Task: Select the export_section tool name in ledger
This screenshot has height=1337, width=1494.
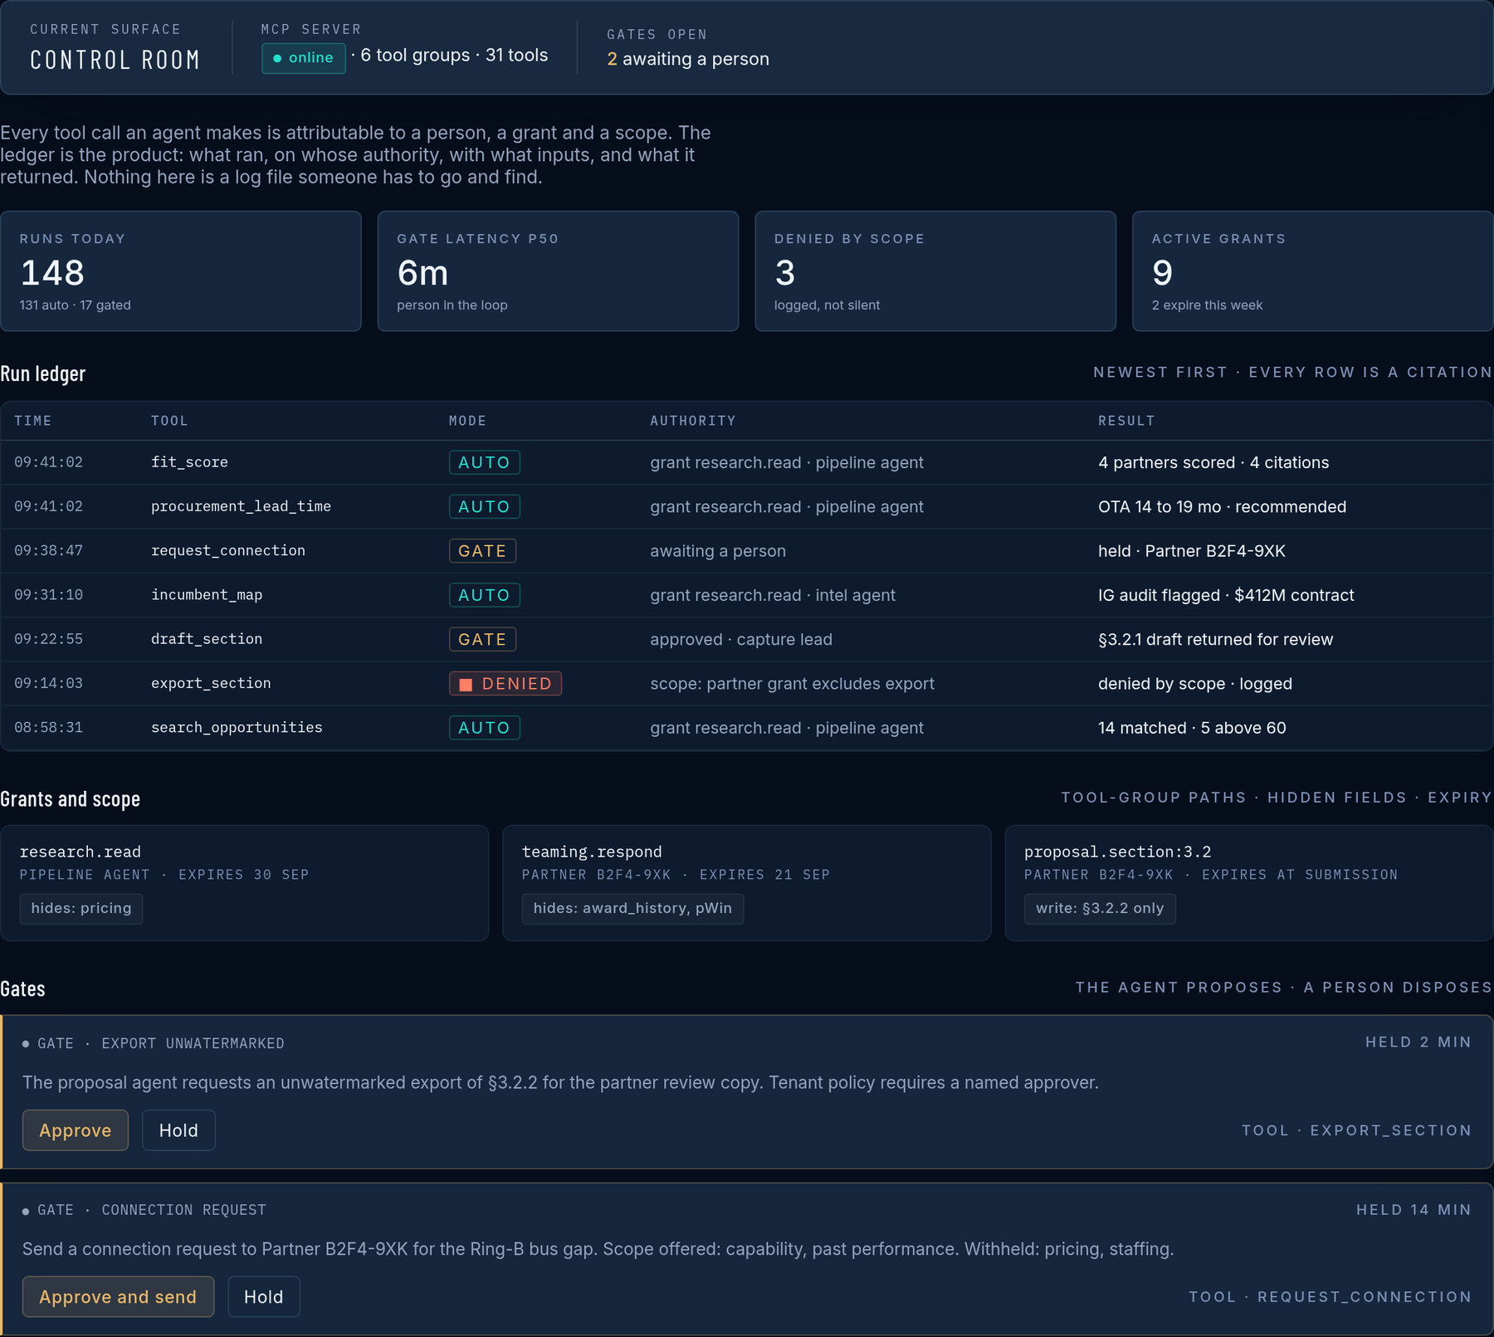Action: [x=211, y=683]
